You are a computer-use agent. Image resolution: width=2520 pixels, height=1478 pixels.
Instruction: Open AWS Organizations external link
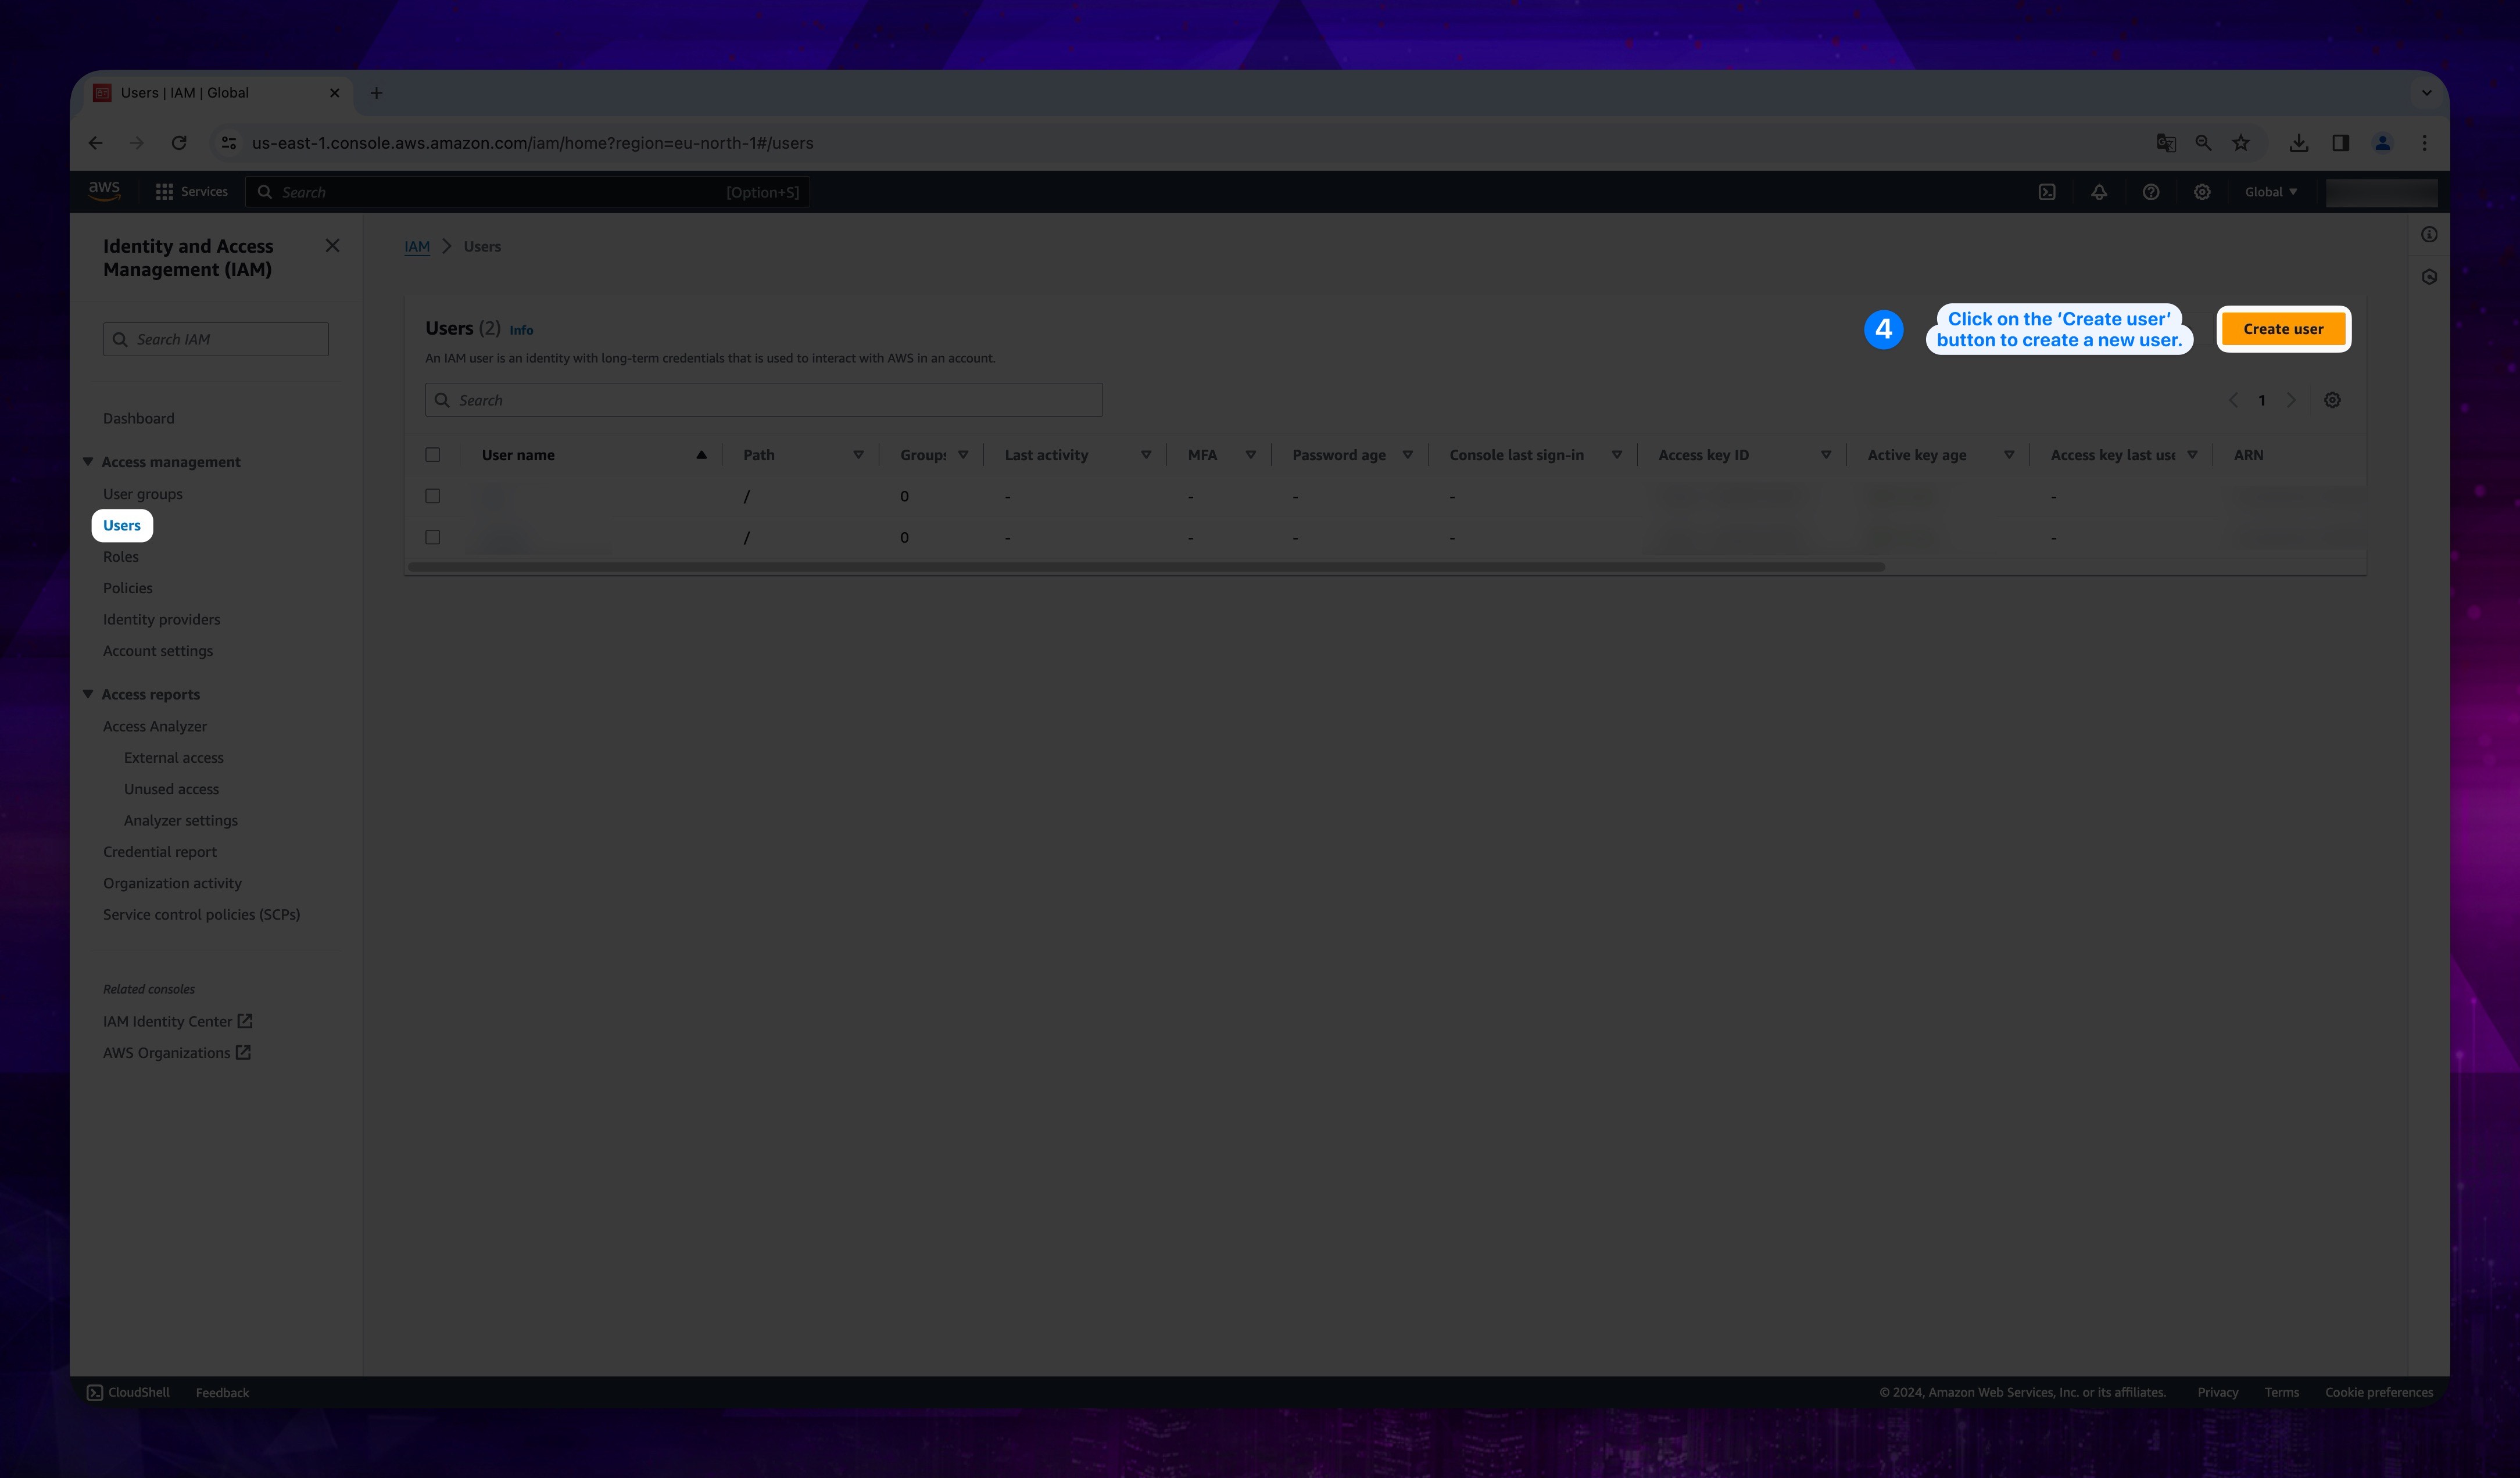[x=176, y=1052]
